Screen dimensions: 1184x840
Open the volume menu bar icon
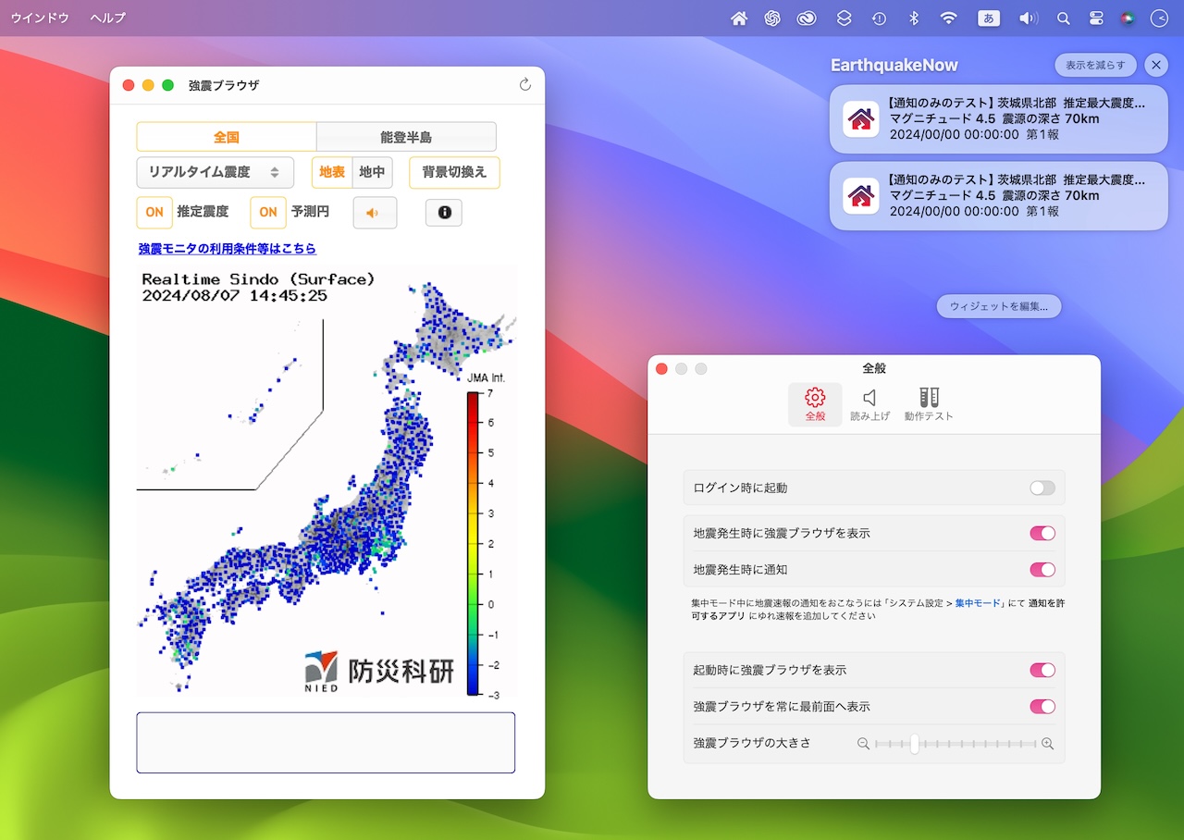[x=1028, y=19]
